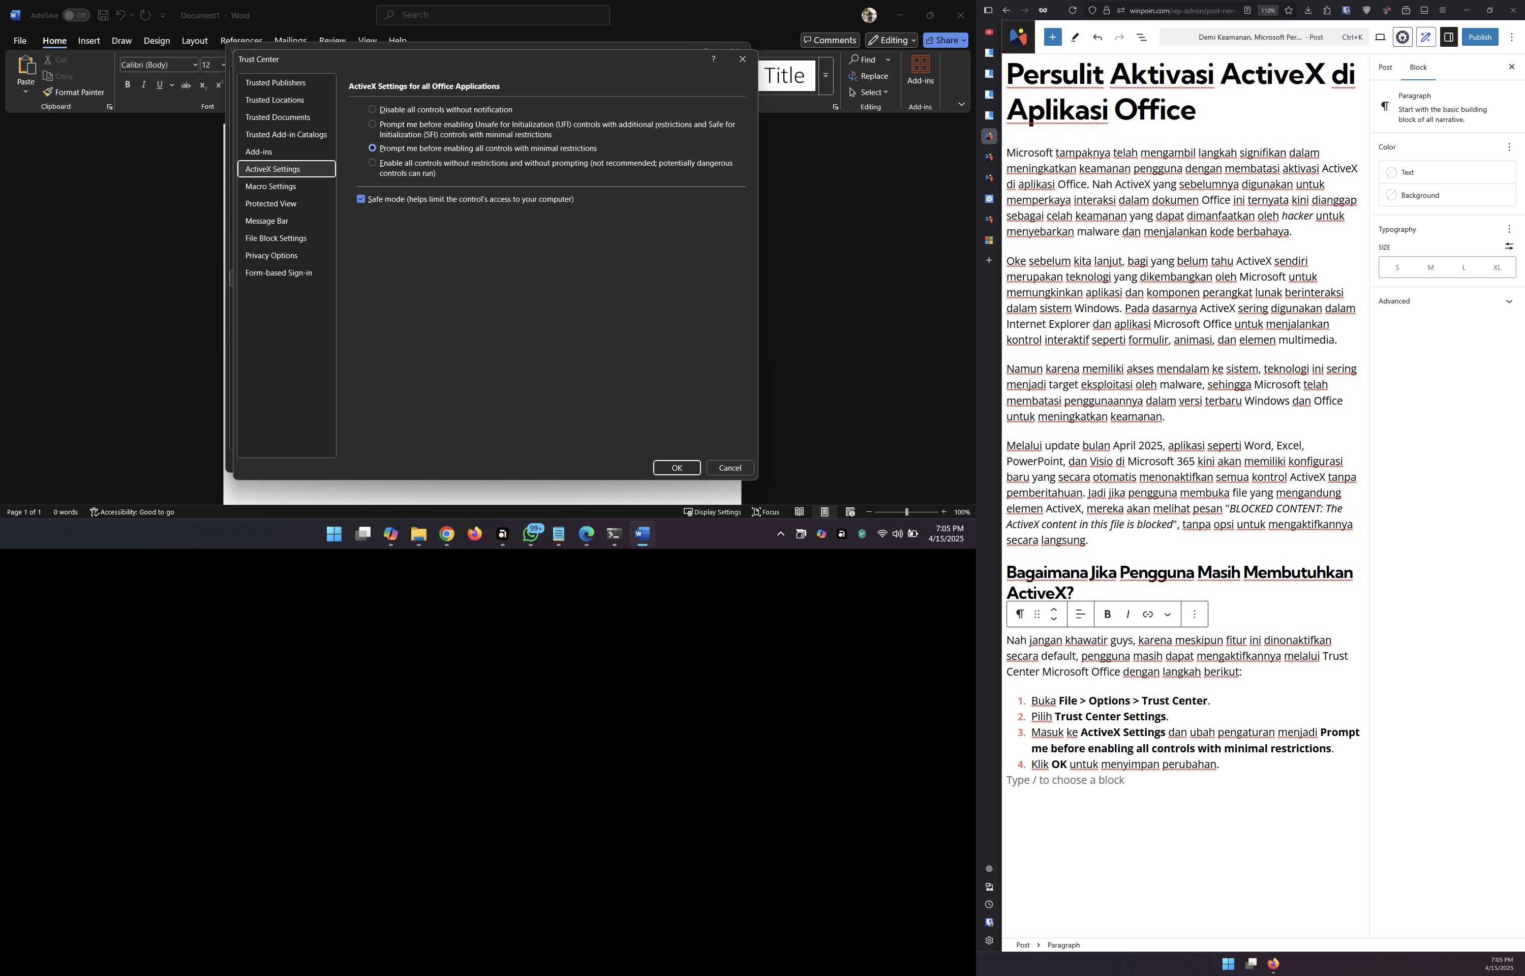Viewport: 1525px width, 976px height.
Task: Select Prompt me before enabling all controls
Action: (373, 147)
